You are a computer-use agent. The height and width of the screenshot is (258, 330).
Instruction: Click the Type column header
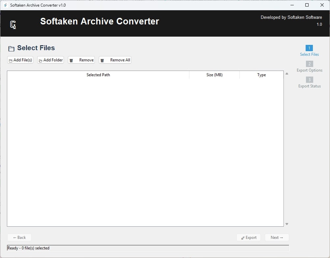[x=261, y=75]
